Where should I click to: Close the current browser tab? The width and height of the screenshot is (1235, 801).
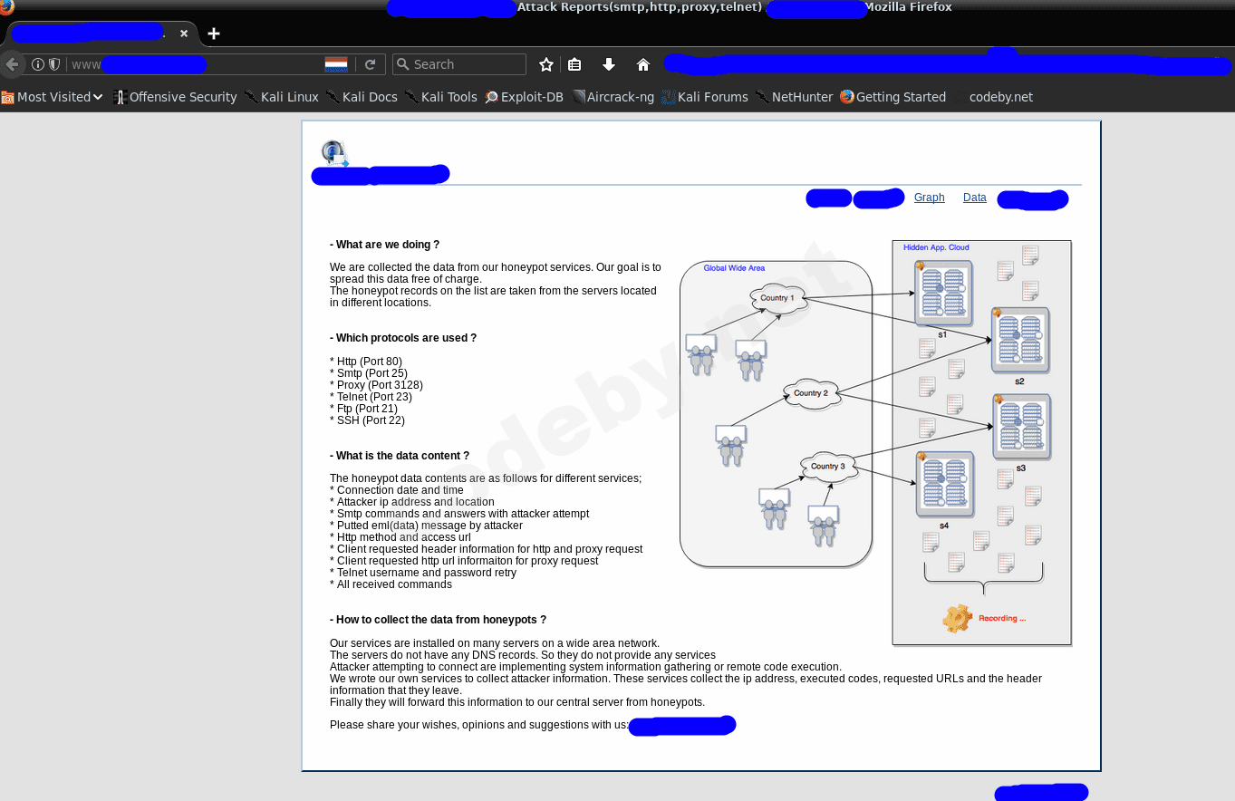(184, 34)
